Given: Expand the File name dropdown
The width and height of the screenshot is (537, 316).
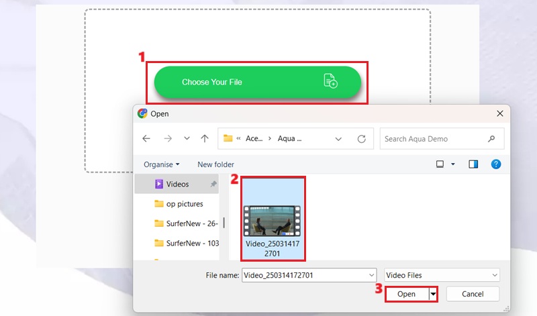Looking at the screenshot, I should coord(372,275).
